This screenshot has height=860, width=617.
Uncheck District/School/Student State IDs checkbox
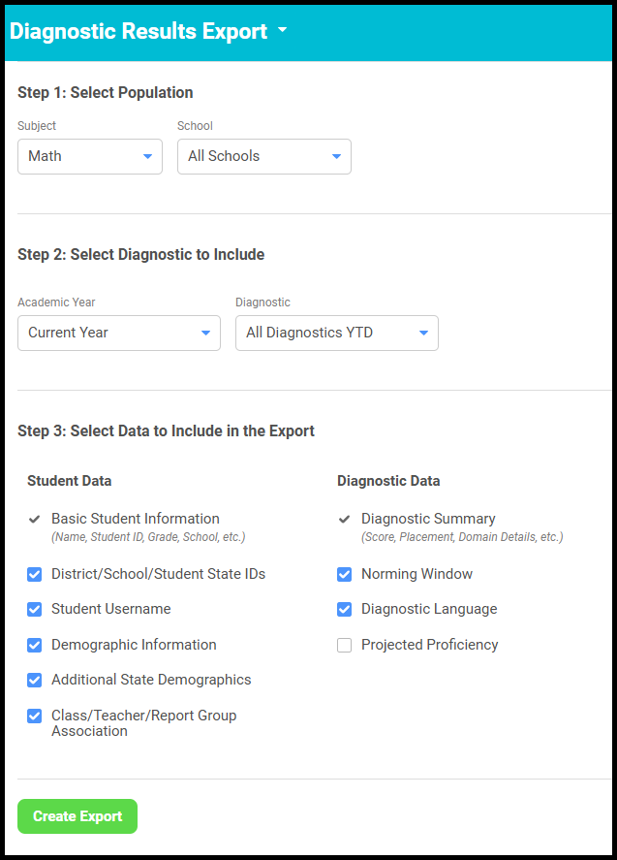(35, 574)
